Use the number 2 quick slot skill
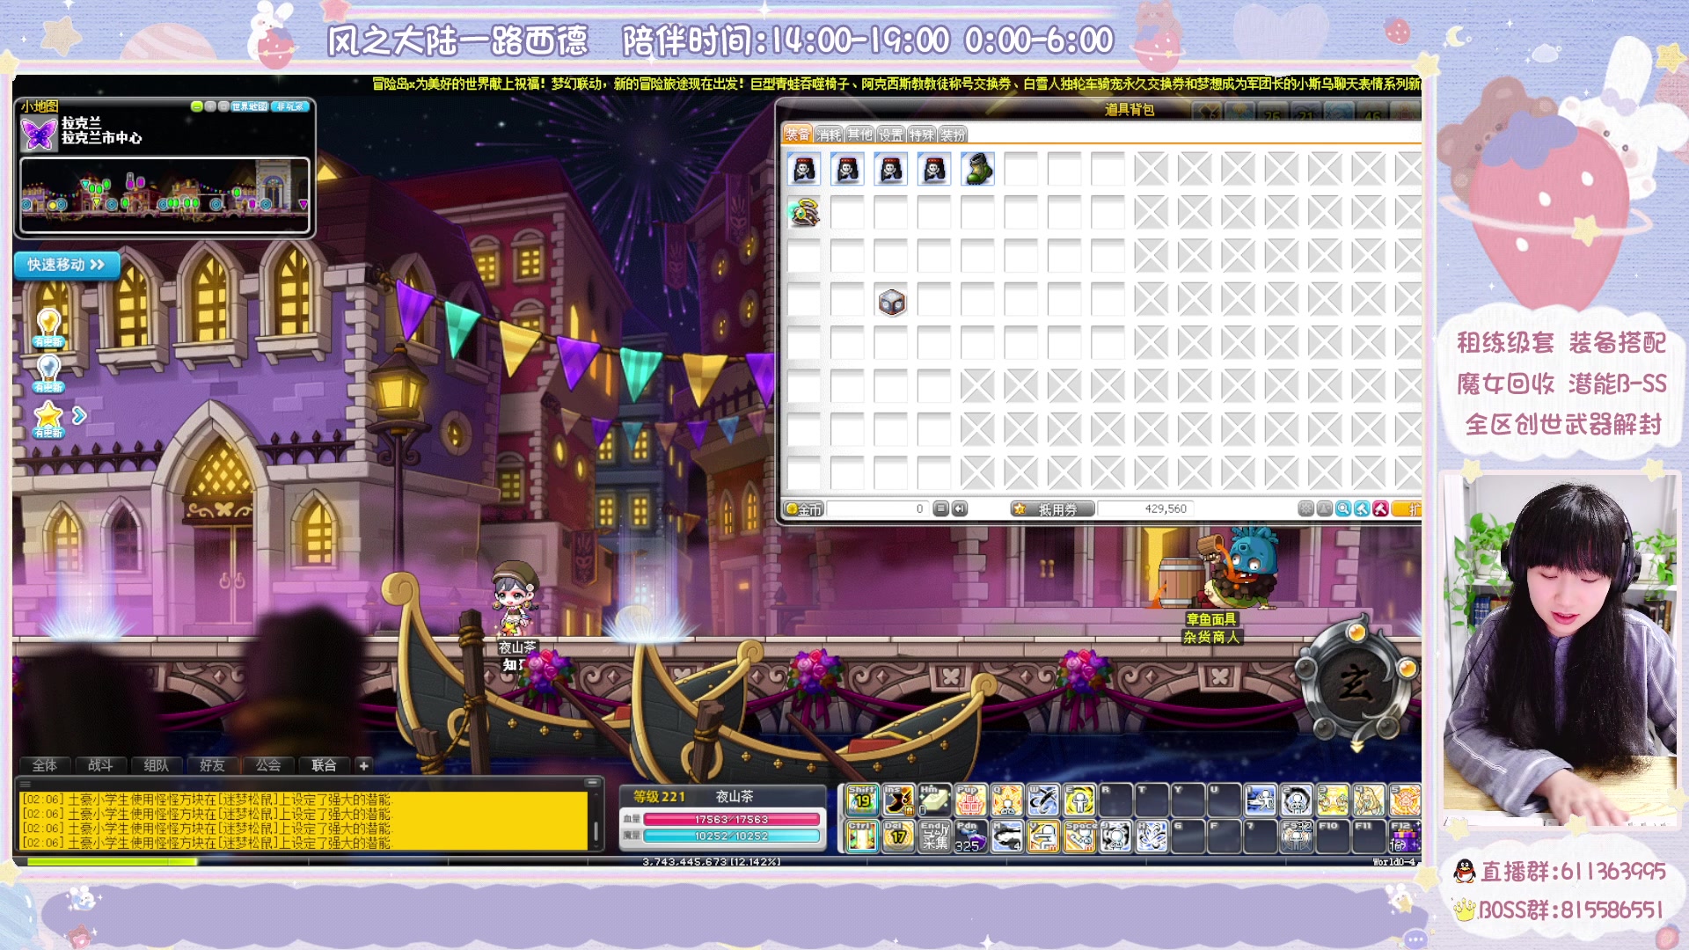This screenshot has width=1689, height=950. coord(1296,800)
